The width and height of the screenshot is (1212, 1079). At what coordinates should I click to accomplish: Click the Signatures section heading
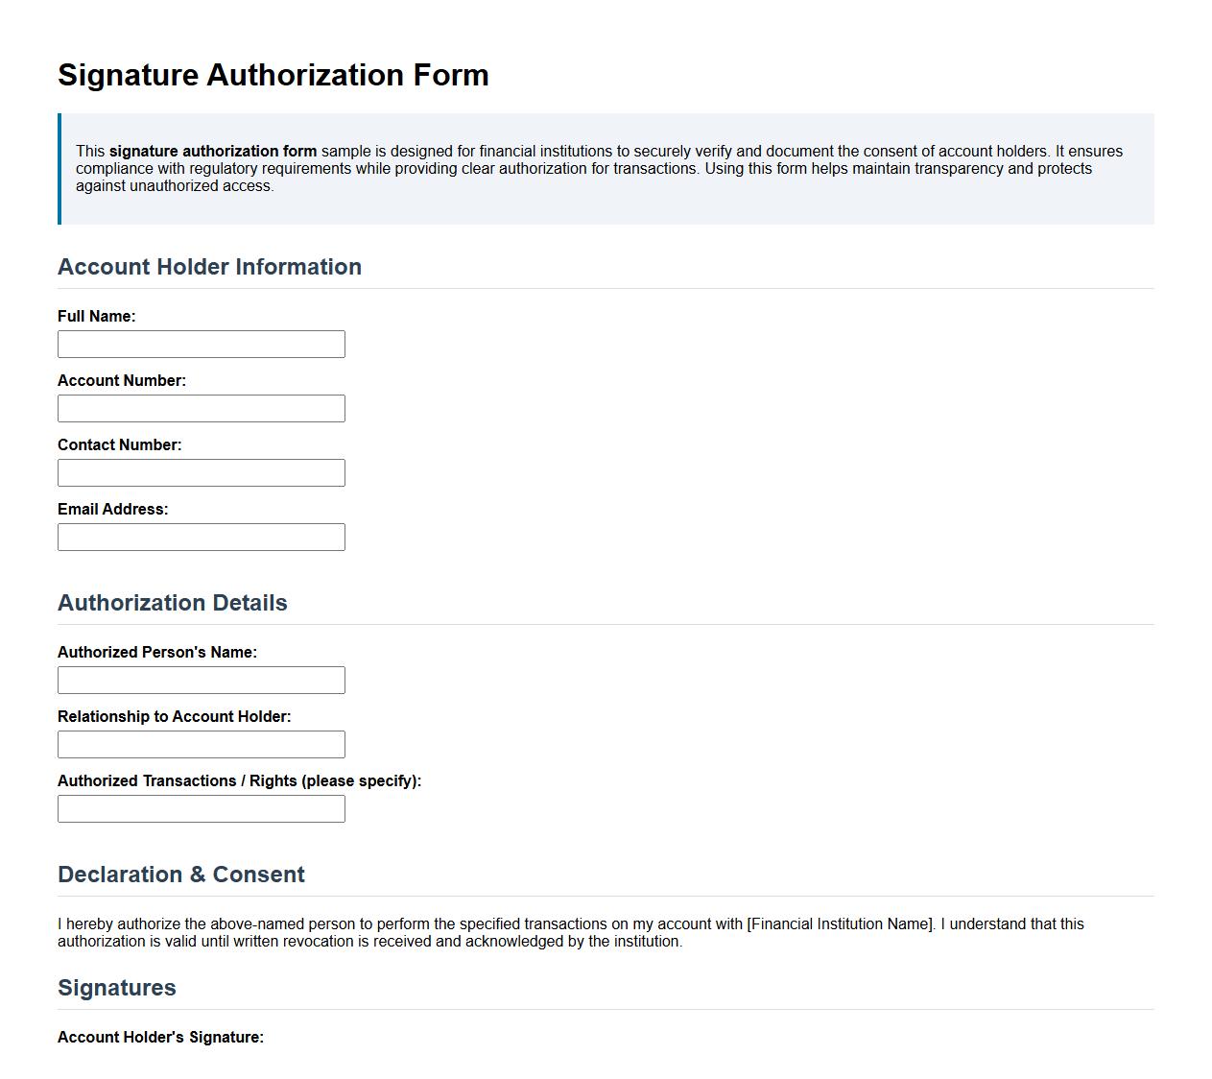117,988
